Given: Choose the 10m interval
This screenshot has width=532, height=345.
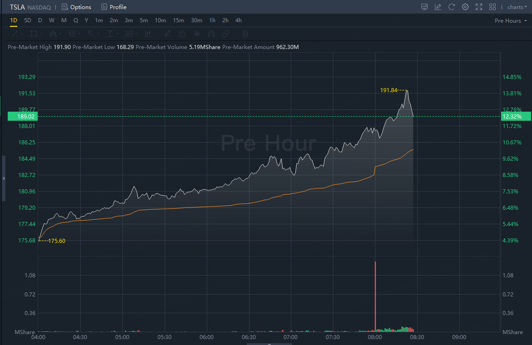Looking at the screenshot, I should pos(160,20).
